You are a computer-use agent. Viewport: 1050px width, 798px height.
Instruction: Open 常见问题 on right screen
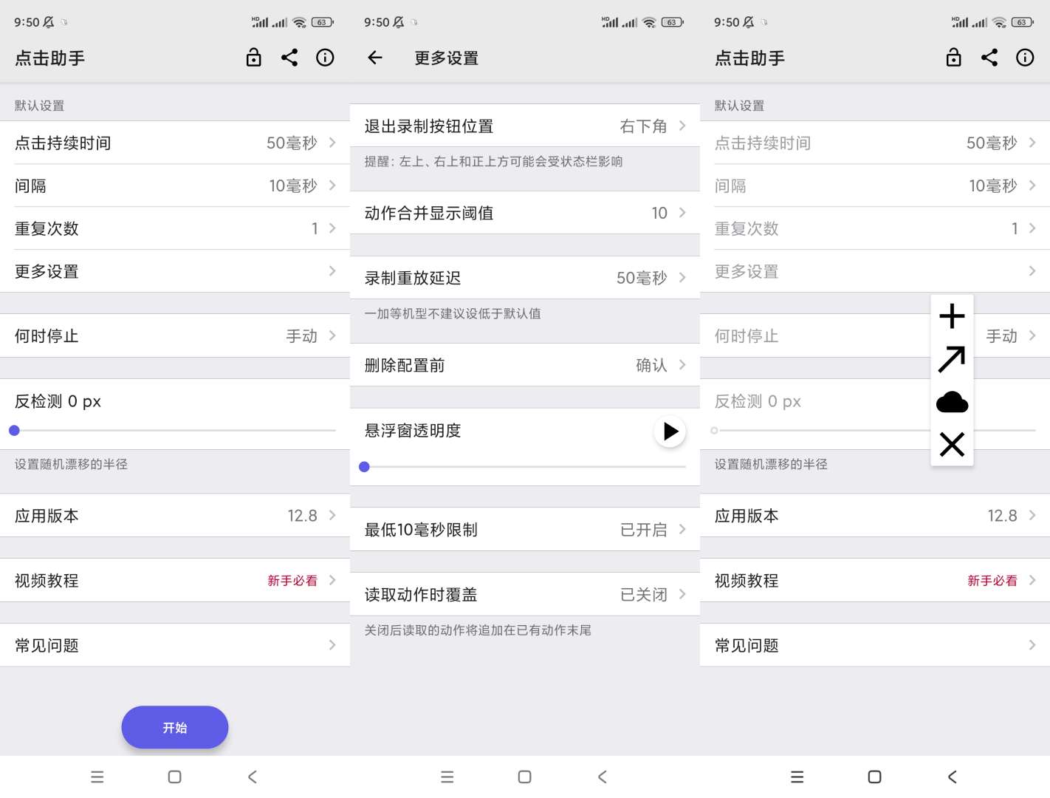coord(875,645)
